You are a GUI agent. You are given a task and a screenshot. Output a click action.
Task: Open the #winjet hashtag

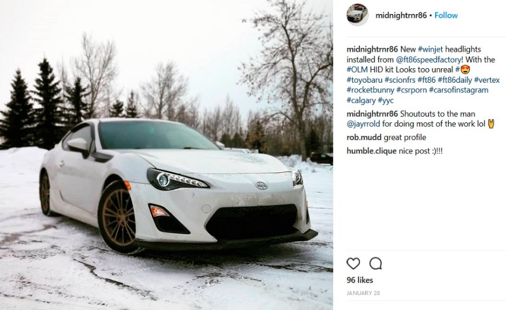pyautogui.click(x=431, y=49)
